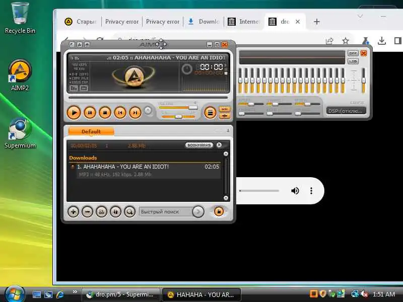The width and height of the screenshot is (403, 302).
Task: Start playback with the AIMP Play button
Action: coord(74,112)
